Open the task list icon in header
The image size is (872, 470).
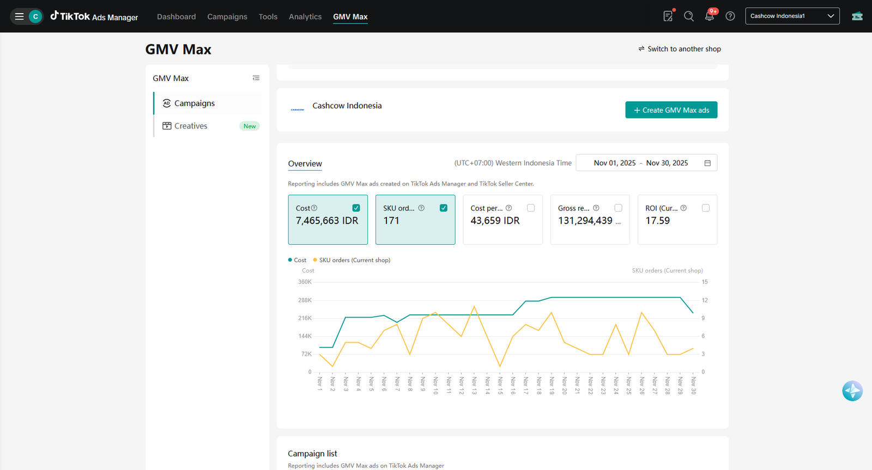(x=668, y=16)
